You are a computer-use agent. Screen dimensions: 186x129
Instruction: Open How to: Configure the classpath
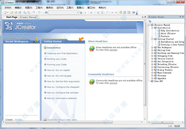pos(63,87)
